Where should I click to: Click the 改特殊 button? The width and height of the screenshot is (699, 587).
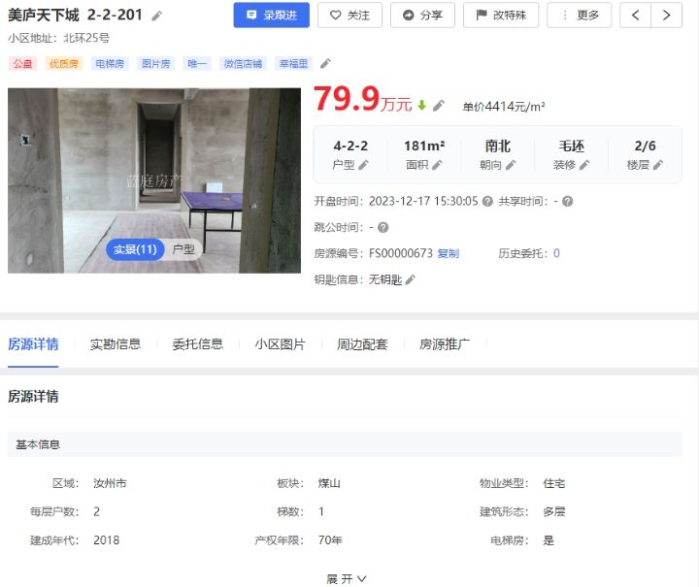501,16
